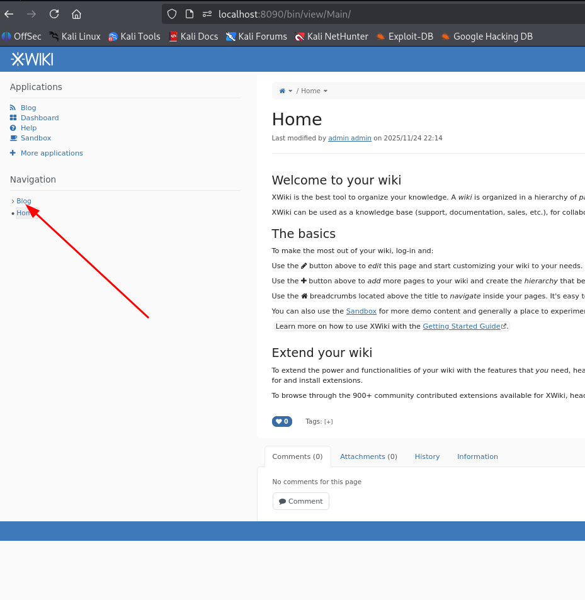Click the browser home button

click(x=76, y=14)
